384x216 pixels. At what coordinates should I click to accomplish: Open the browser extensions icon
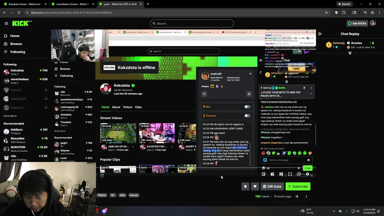344,13
